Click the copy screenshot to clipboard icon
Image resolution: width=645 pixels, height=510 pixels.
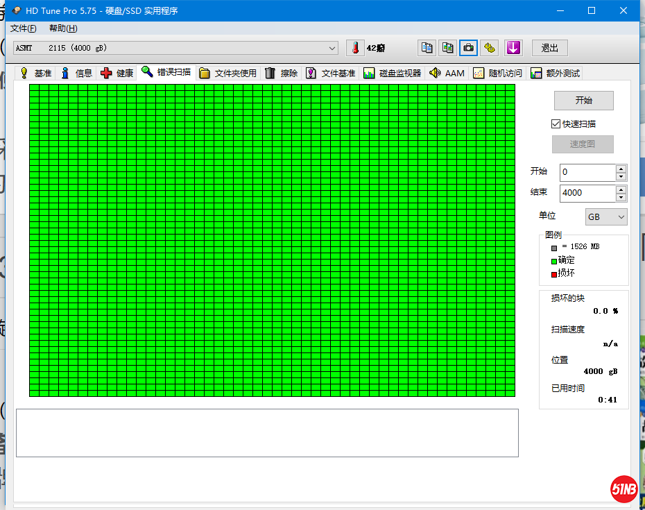448,48
